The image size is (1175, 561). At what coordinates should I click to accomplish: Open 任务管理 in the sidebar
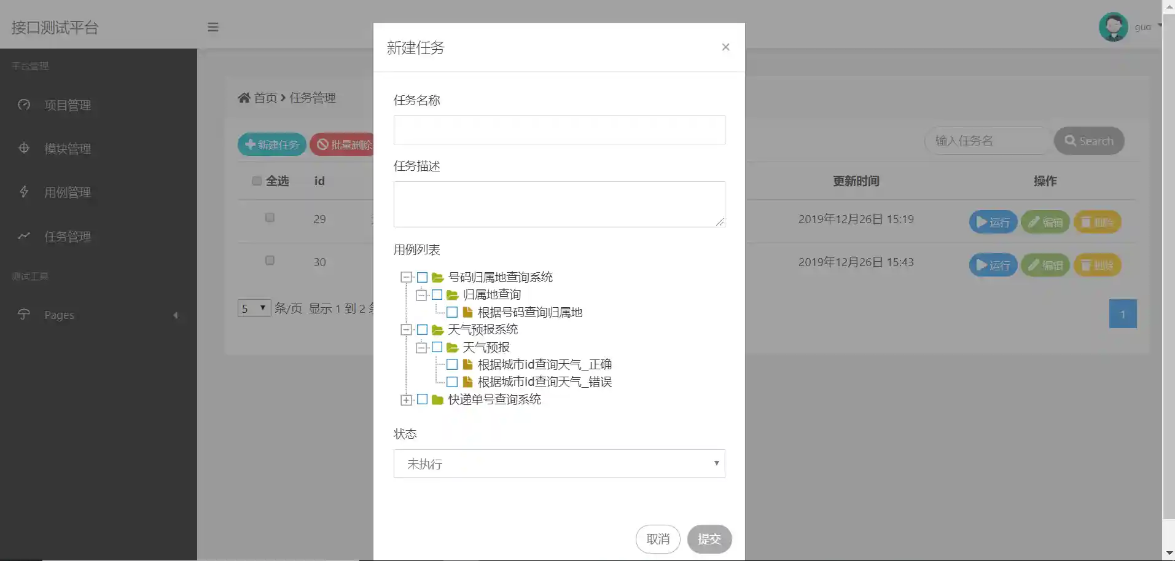68,237
